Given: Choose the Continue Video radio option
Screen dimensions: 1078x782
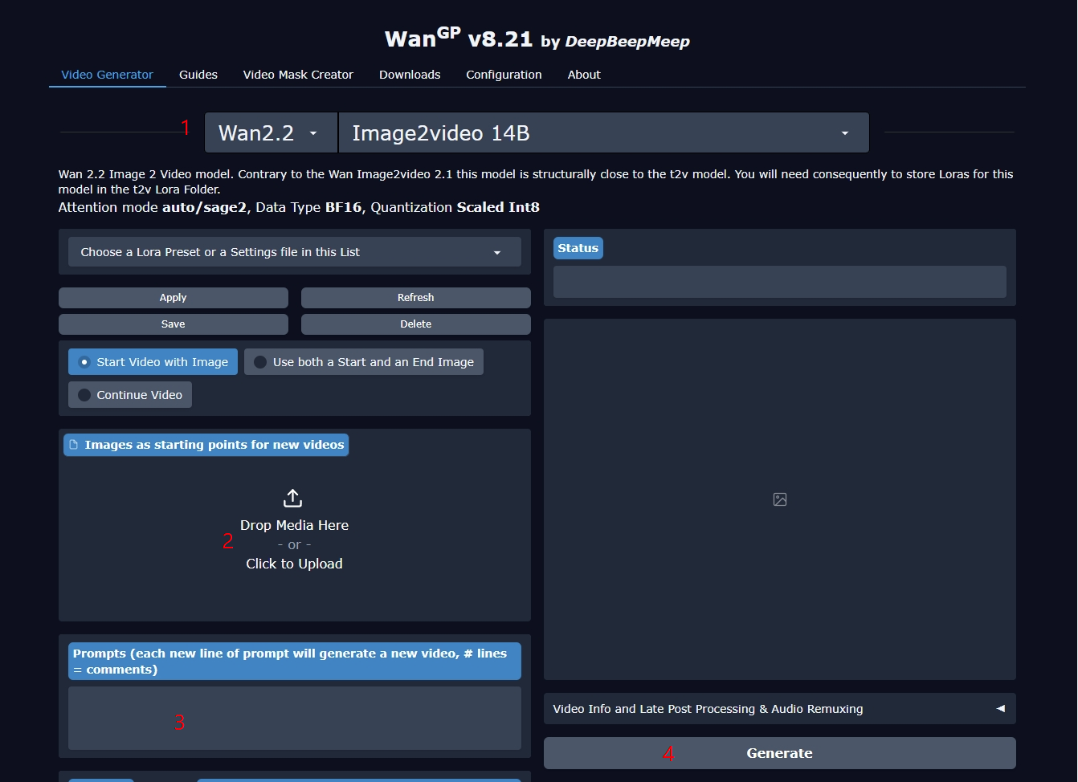Looking at the screenshot, I should pyautogui.click(x=130, y=395).
